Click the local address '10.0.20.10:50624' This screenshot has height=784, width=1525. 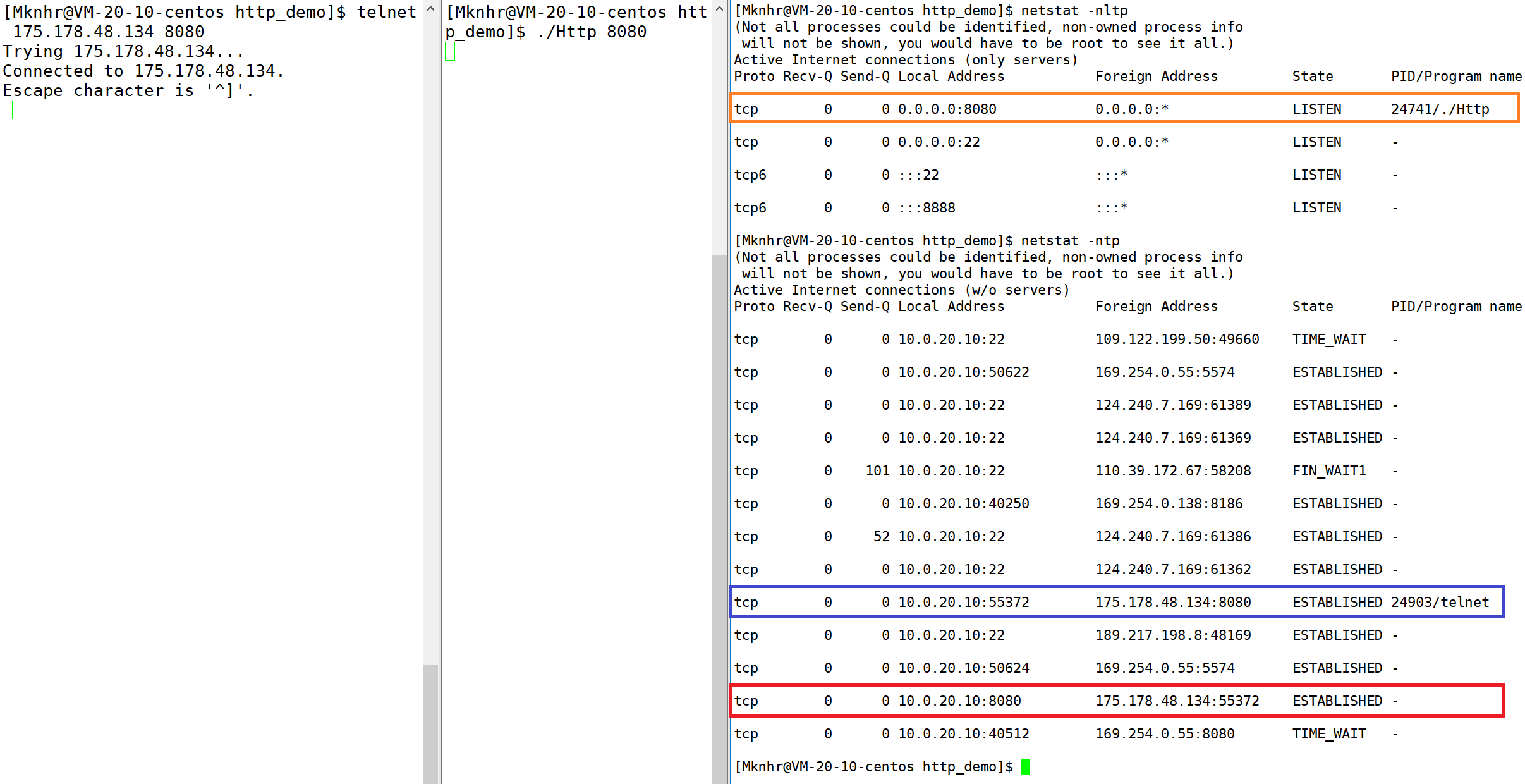(963, 668)
